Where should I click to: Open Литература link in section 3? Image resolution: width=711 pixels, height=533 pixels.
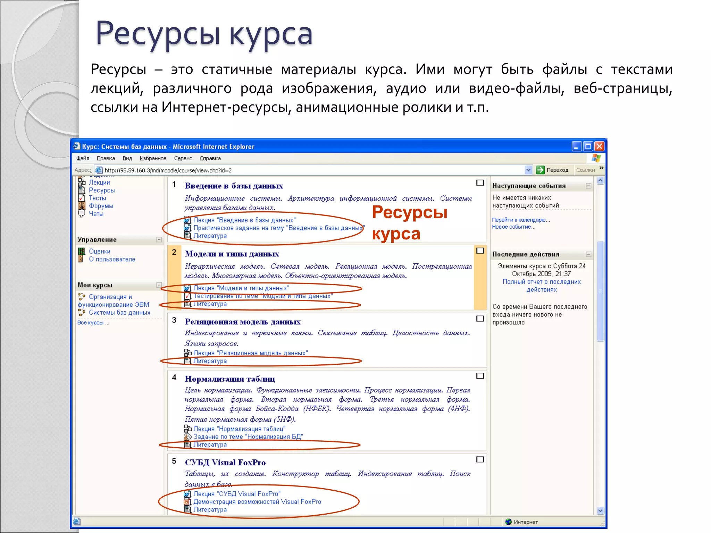tap(210, 361)
